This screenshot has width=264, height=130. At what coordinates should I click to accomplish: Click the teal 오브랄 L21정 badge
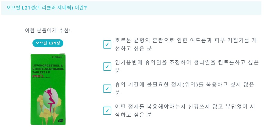pyautogui.click(x=48, y=43)
